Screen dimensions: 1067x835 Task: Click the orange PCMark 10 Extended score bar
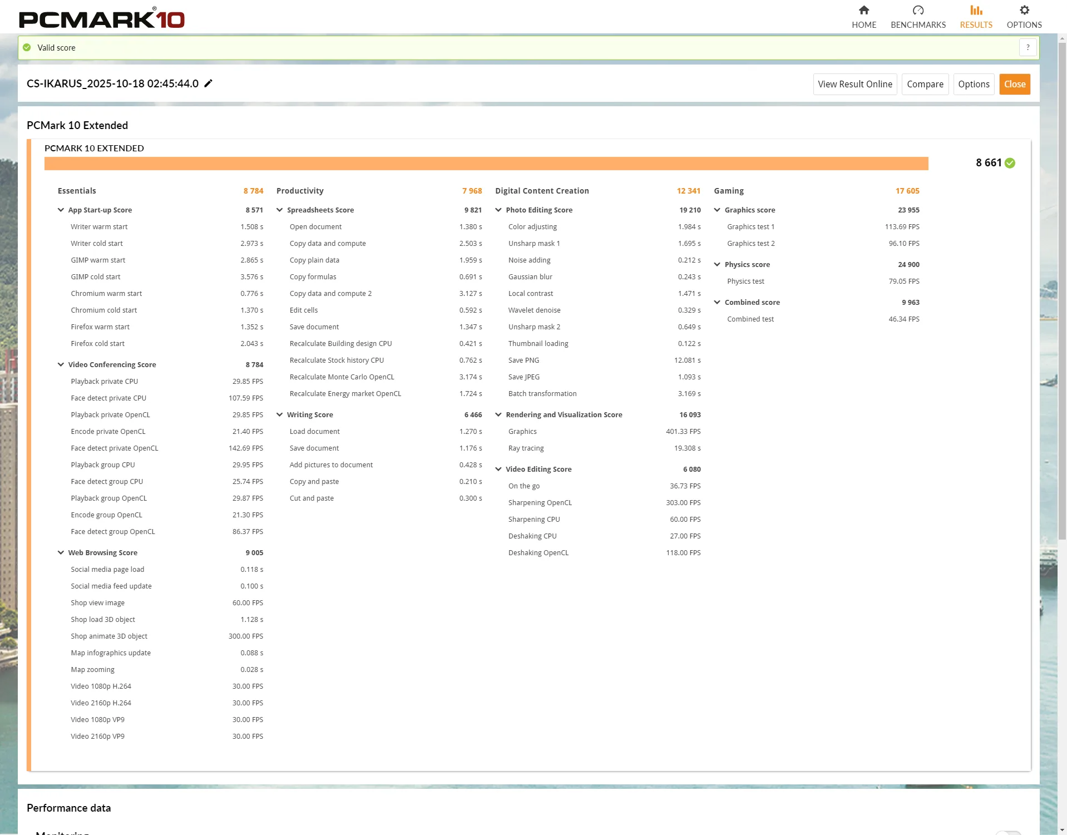tap(486, 164)
